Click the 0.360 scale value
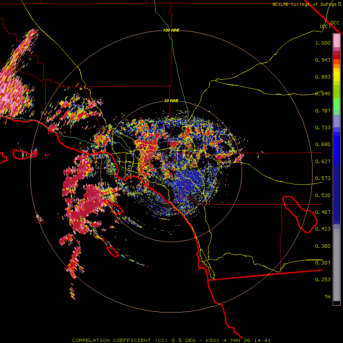The image size is (343, 343). tap(323, 246)
